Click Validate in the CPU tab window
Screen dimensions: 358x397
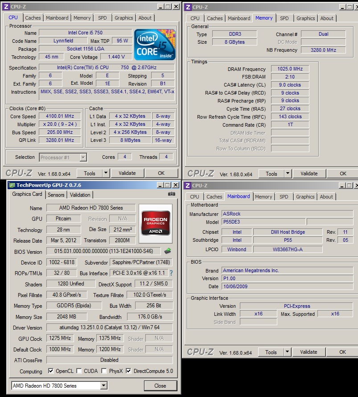[x=127, y=173]
